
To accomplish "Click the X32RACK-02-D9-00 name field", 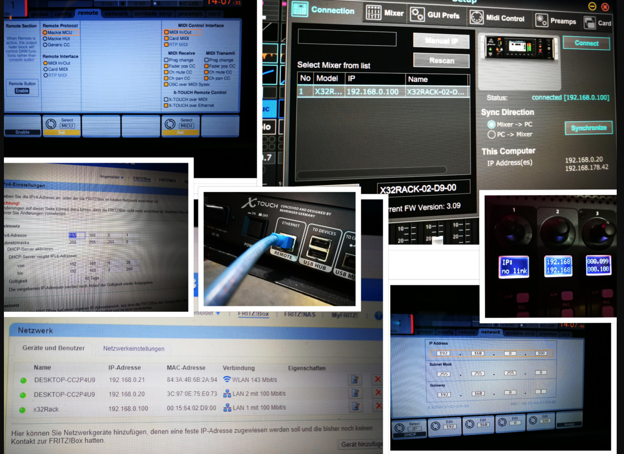I will (x=424, y=188).
